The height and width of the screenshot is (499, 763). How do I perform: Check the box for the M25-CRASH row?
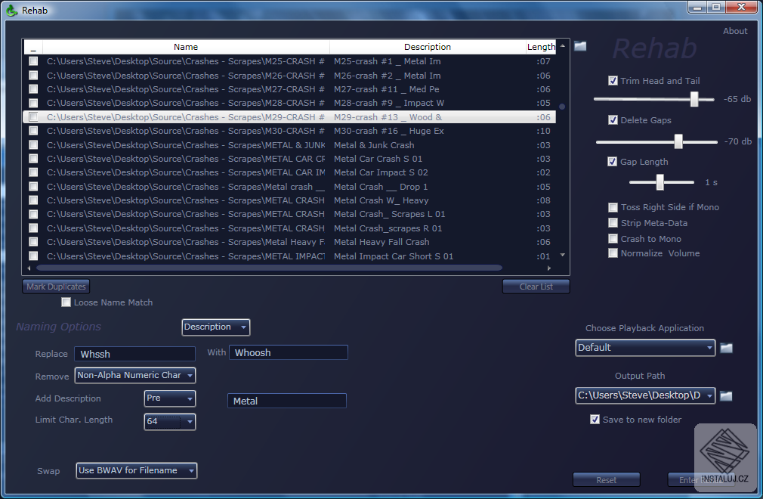[x=33, y=61]
